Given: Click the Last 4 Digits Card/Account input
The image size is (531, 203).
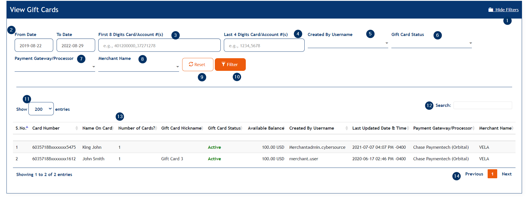Looking at the screenshot, I should (x=264, y=46).
